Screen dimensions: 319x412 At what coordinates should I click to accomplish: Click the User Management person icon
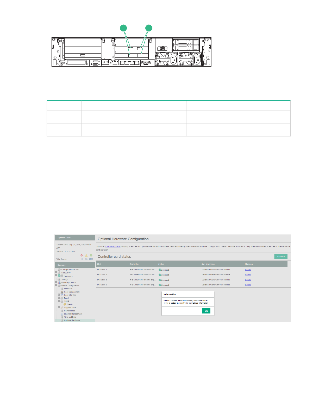(62, 292)
